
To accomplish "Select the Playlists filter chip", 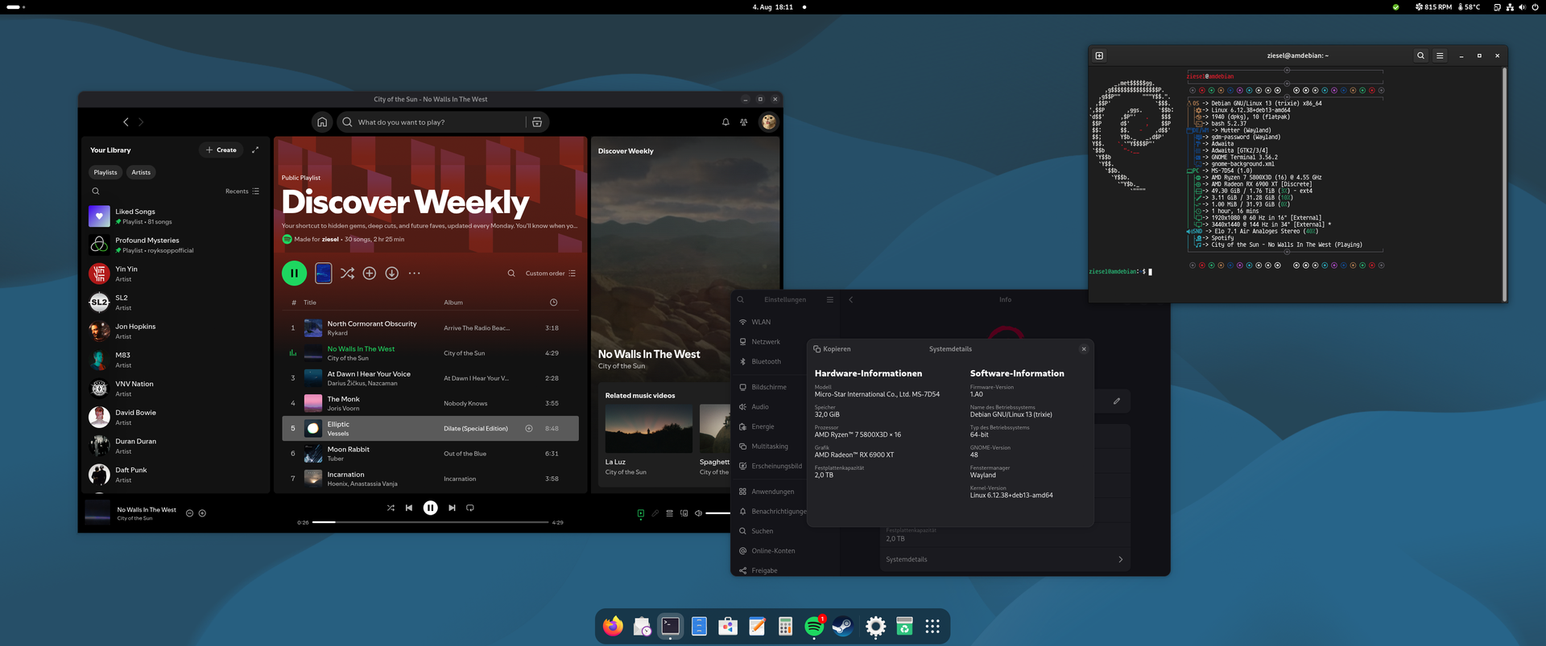I will click(x=105, y=172).
